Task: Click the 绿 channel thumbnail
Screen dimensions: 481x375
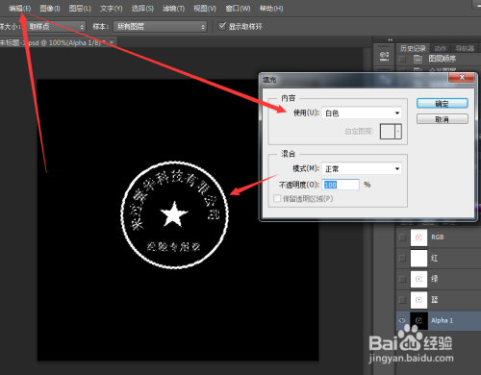Action: (418, 279)
